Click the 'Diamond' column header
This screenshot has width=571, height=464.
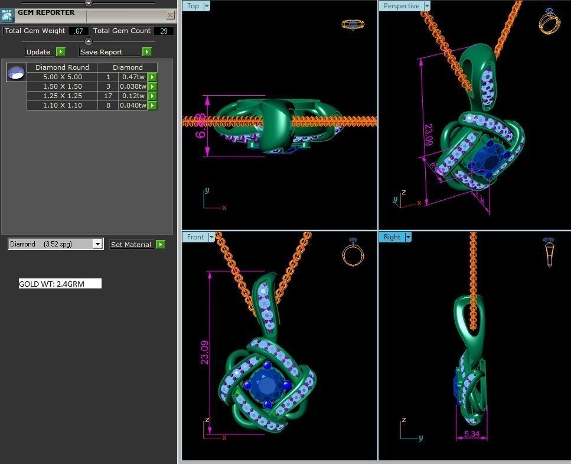[128, 67]
